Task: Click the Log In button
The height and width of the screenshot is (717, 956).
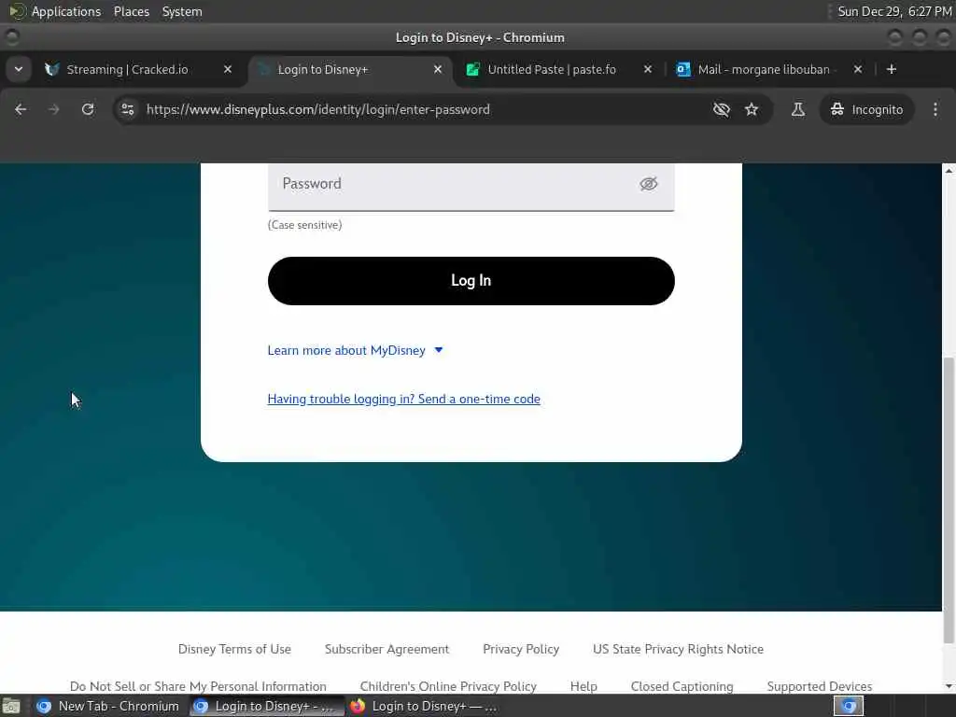Action: [x=471, y=280]
